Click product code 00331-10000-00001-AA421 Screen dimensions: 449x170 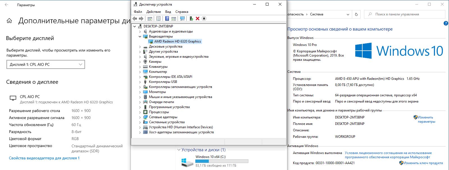click(335, 163)
